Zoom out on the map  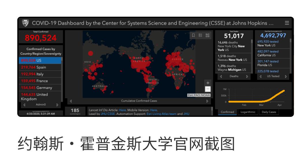208,89
